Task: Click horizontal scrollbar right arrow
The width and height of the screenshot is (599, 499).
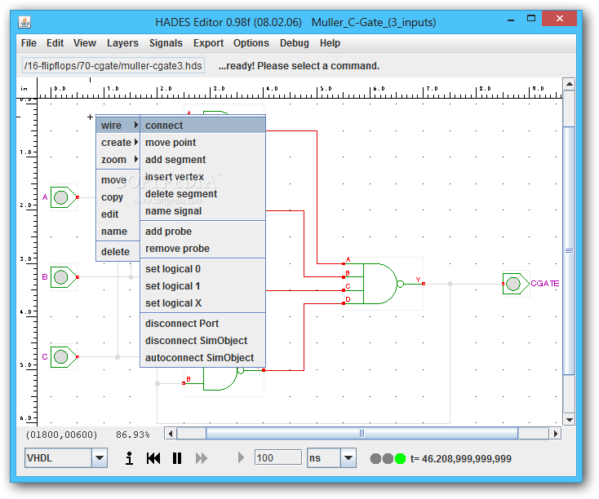Action: [555, 433]
